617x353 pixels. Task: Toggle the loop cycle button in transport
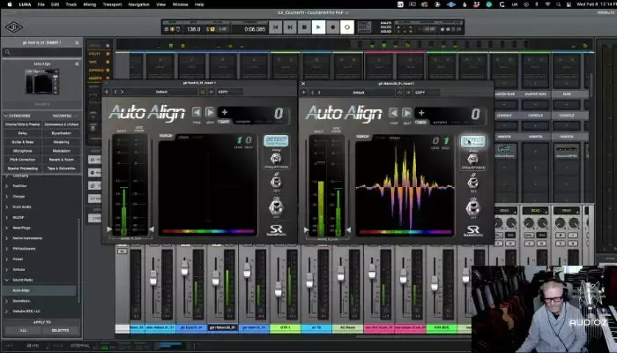(347, 27)
